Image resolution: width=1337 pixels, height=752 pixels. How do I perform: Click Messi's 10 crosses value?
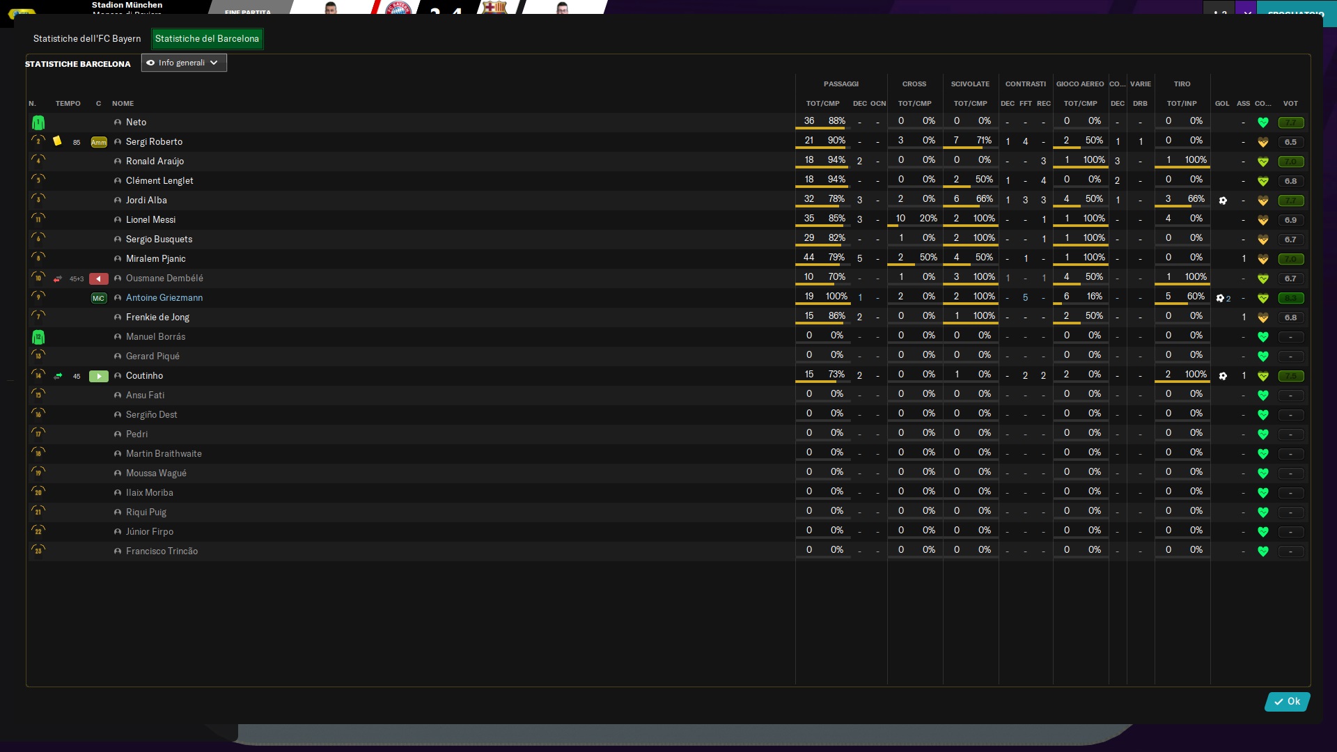(900, 219)
